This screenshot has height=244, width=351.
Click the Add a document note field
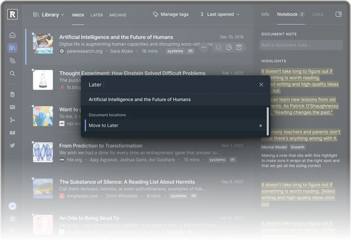[x=301, y=45]
